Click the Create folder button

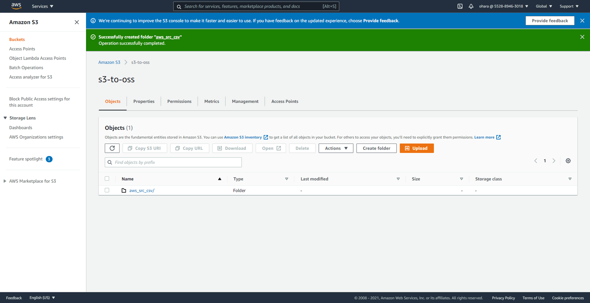[x=376, y=148]
